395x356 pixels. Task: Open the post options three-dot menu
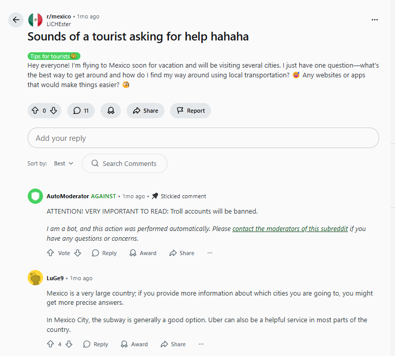coord(375,20)
